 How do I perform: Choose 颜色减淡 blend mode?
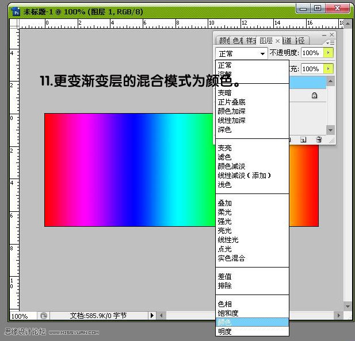coord(252,166)
